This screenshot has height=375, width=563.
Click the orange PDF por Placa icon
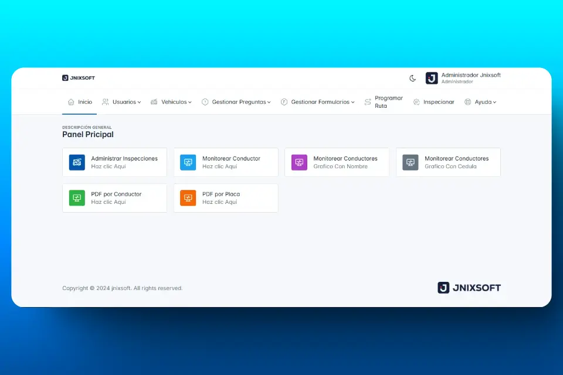[188, 198]
